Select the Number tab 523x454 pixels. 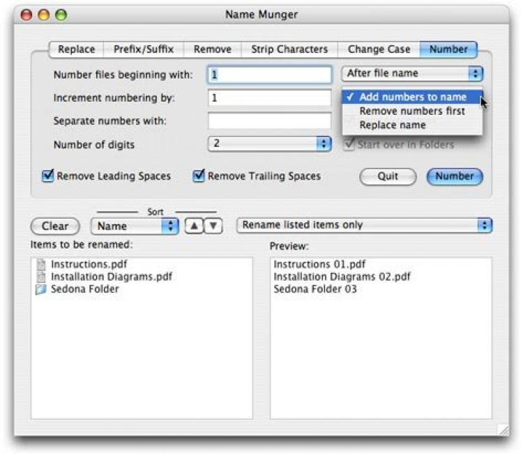[448, 49]
